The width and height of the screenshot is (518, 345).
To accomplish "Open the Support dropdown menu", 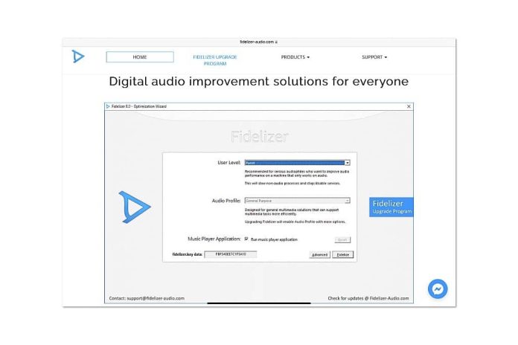I will click(x=374, y=57).
